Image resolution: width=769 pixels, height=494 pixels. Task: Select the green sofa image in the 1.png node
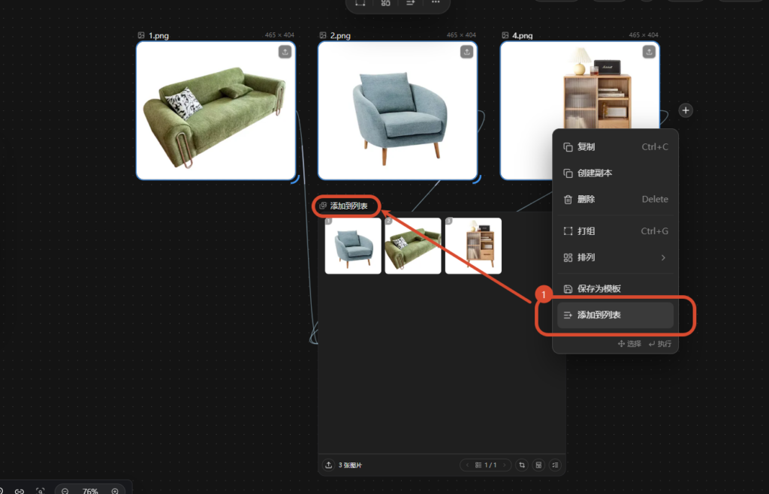pyautogui.click(x=216, y=110)
